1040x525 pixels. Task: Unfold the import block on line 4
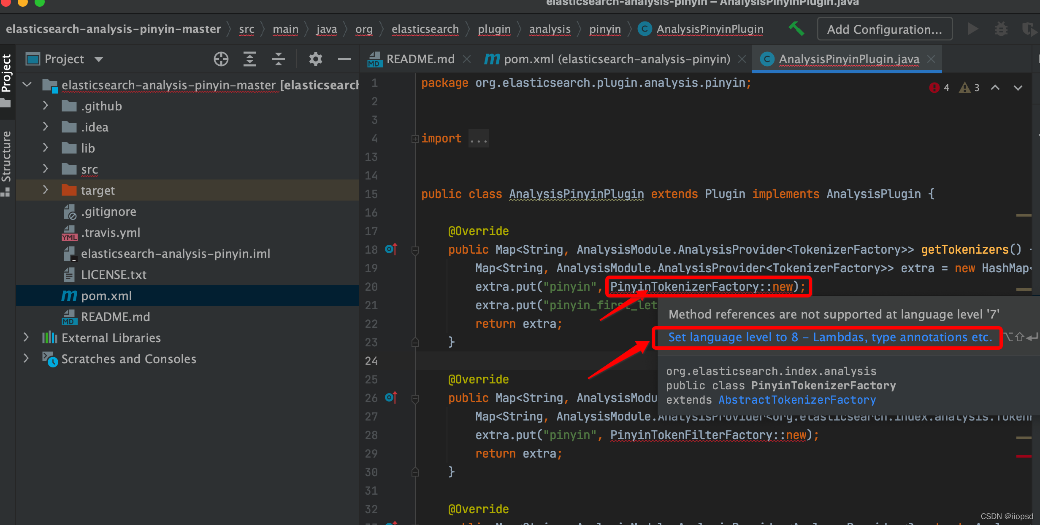(x=415, y=139)
